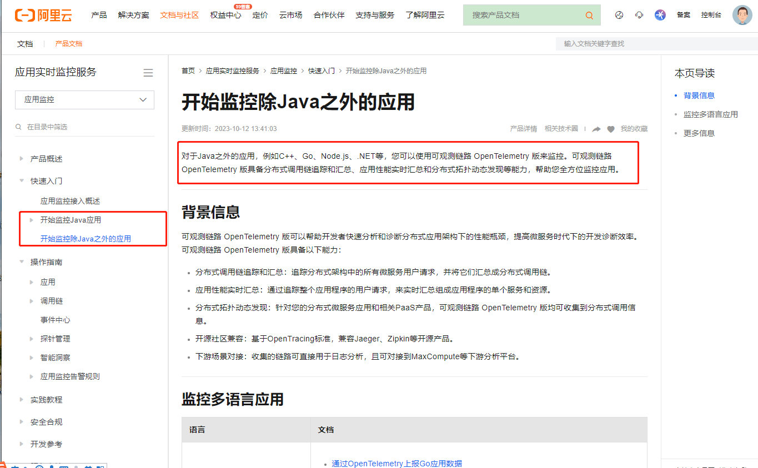Open 通过OpenTelemetry上报Go应用数据 link
The width and height of the screenshot is (758, 468).
click(x=396, y=464)
